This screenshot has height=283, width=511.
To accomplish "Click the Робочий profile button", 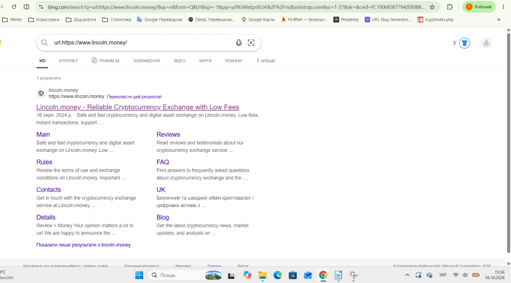I will pyautogui.click(x=479, y=7).
